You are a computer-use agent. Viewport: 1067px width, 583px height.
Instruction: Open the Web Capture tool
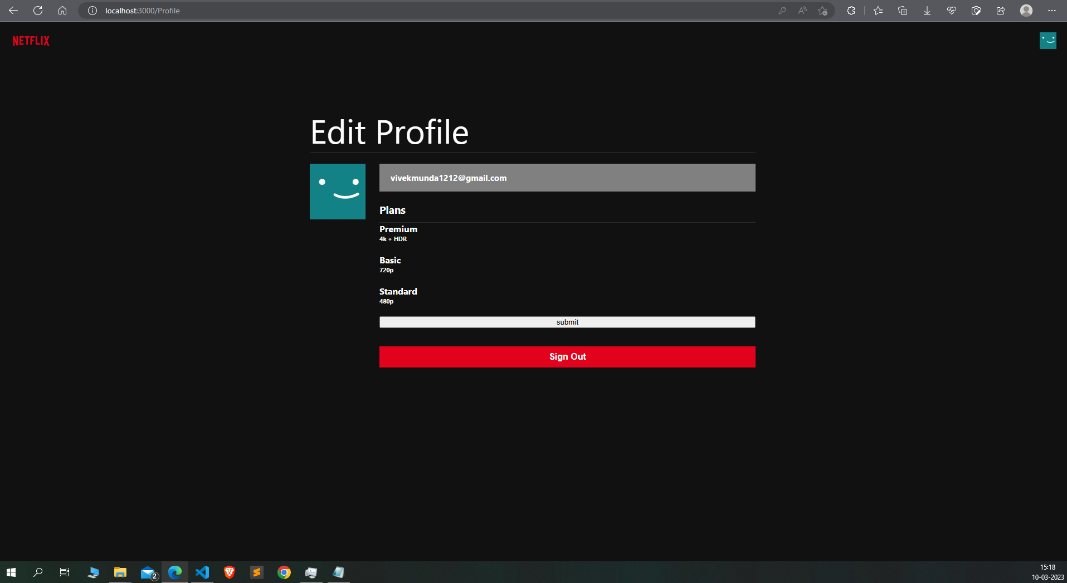click(976, 10)
